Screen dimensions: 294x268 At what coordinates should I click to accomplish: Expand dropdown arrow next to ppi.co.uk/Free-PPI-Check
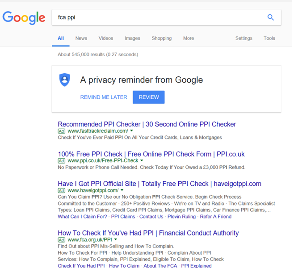click(142, 160)
